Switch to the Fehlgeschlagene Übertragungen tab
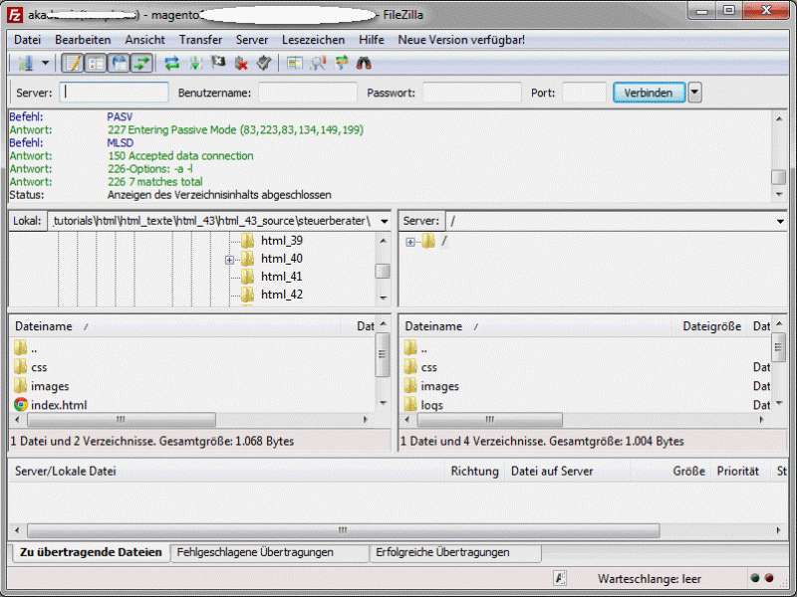 [255, 552]
